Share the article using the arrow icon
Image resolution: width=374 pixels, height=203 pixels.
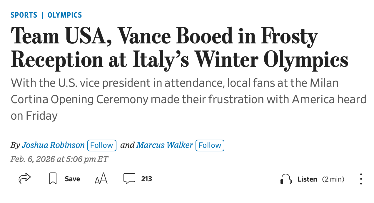tap(25, 178)
